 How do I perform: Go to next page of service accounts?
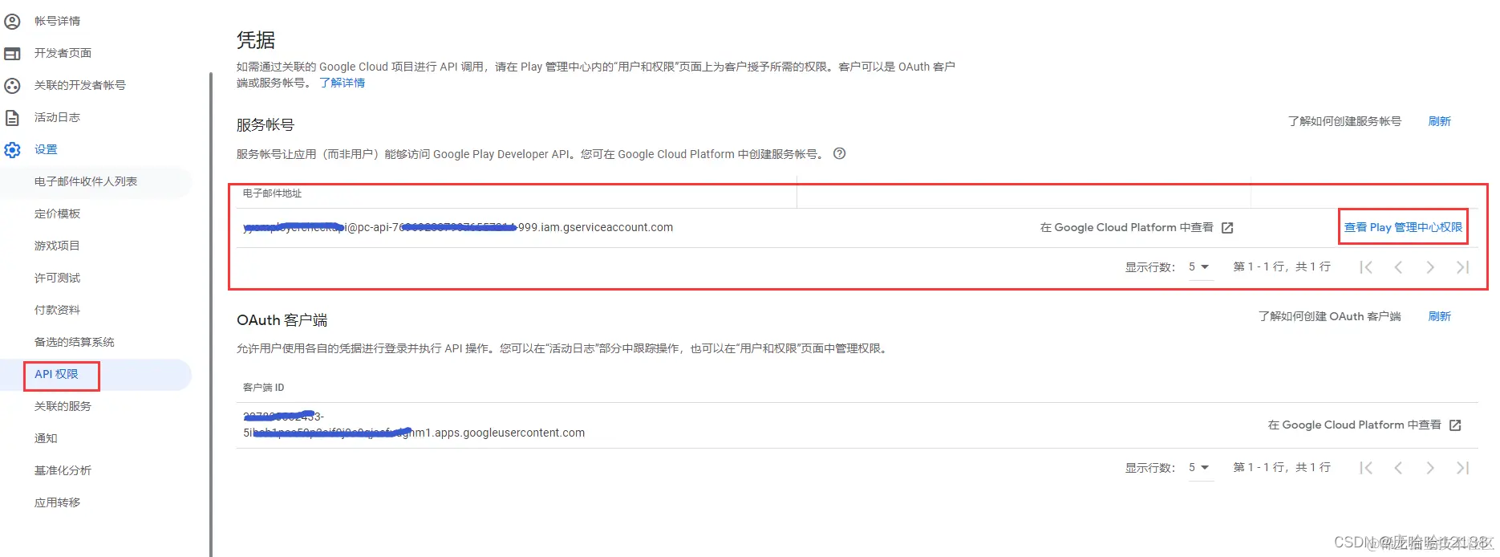tap(1430, 267)
